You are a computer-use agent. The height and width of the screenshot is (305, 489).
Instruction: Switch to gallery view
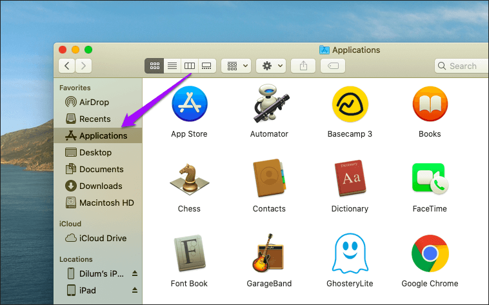click(x=207, y=66)
